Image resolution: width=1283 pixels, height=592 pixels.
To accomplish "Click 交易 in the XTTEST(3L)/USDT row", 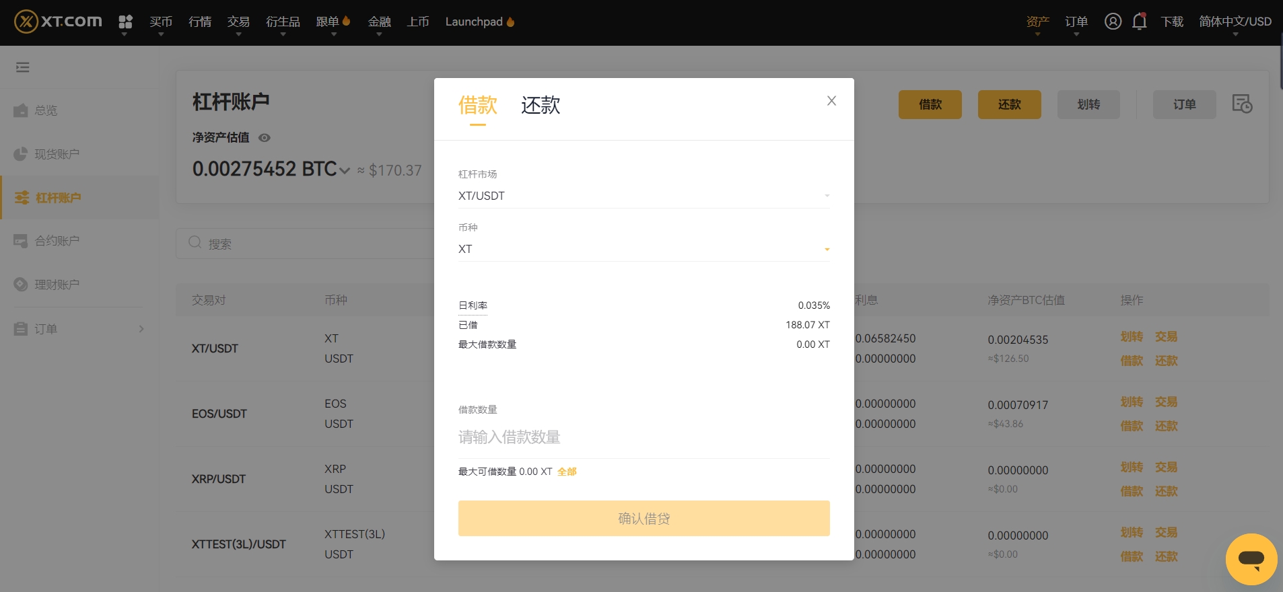I will click(1166, 532).
